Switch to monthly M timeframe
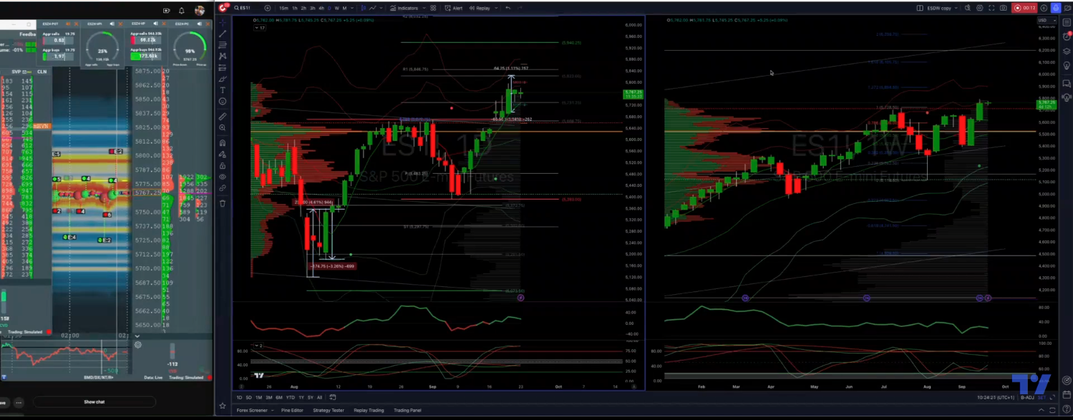Screen dimensions: 1073x420 pyautogui.click(x=344, y=8)
